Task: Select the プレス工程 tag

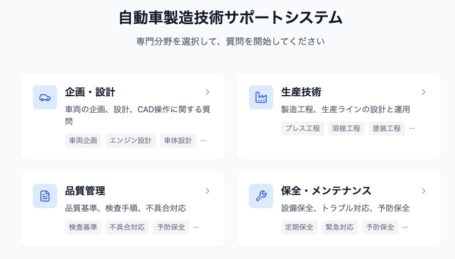Action: tap(302, 128)
